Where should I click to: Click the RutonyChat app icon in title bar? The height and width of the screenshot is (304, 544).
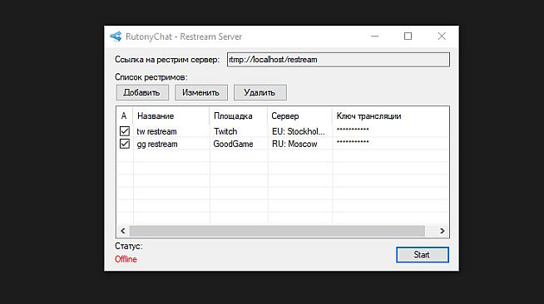tap(116, 37)
